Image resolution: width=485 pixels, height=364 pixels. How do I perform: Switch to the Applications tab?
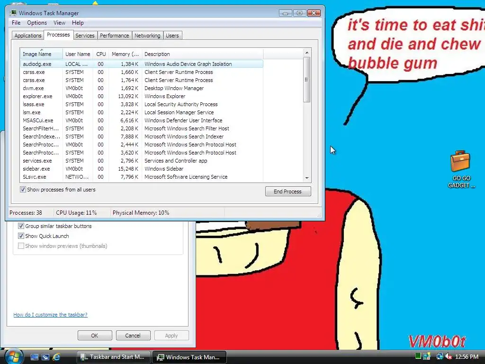pyautogui.click(x=28, y=36)
